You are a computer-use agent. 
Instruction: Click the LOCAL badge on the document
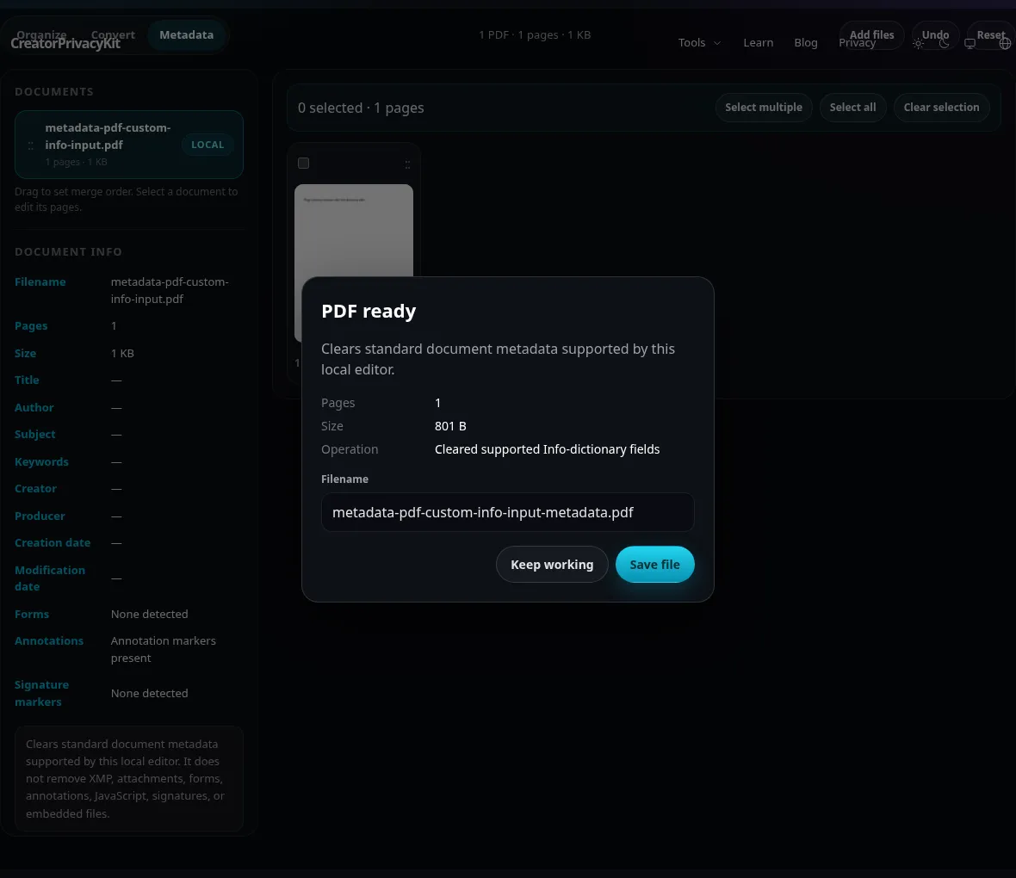click(208, 145)
